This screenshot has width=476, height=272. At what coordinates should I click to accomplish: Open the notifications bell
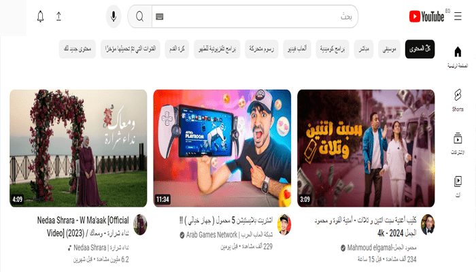40,16
